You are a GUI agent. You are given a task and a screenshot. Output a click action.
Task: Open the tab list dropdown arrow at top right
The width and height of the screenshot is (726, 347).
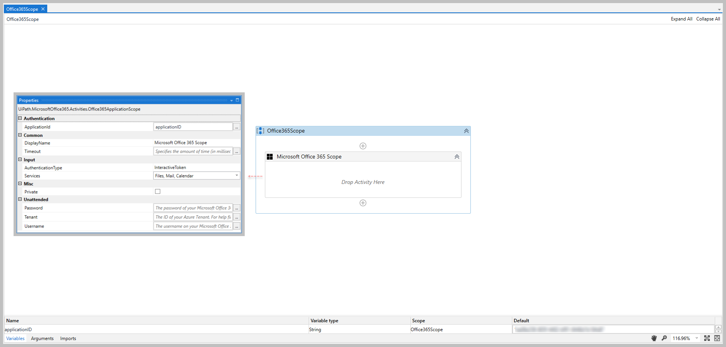pyautogui.click(x=719, y=10)
